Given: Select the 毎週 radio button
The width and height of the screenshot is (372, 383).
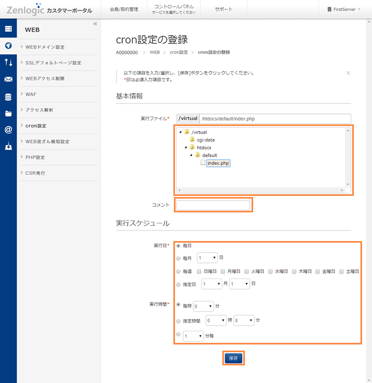Looking at the screenshot, I should click(178, 272).
